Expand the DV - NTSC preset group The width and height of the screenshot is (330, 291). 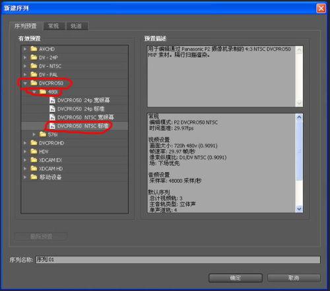coord(25,66)
